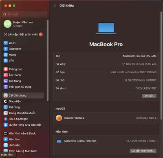Click the serial number C02VL08WJJQ7
Viewport: 163px width, 158px height.
(x=146, y=88)
